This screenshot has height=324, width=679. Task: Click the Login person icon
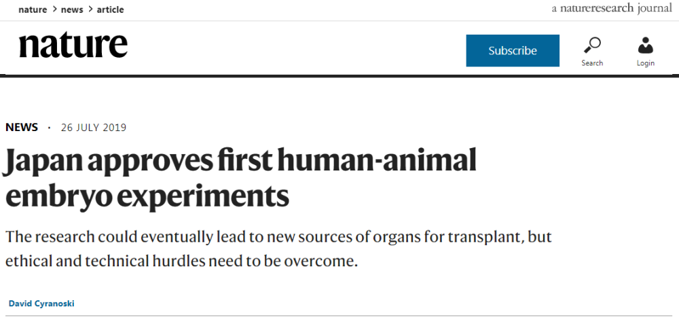[x=646, y=45]
